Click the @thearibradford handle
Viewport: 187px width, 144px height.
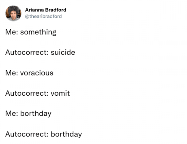[43, 16]
